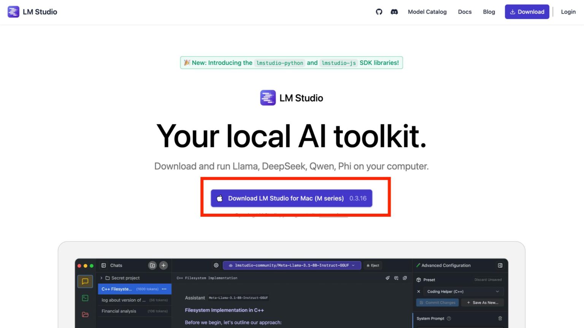Open the Coding Helper (C++) preset dropdown
This screenshot has width=584, height=328.
click(463, 292)
